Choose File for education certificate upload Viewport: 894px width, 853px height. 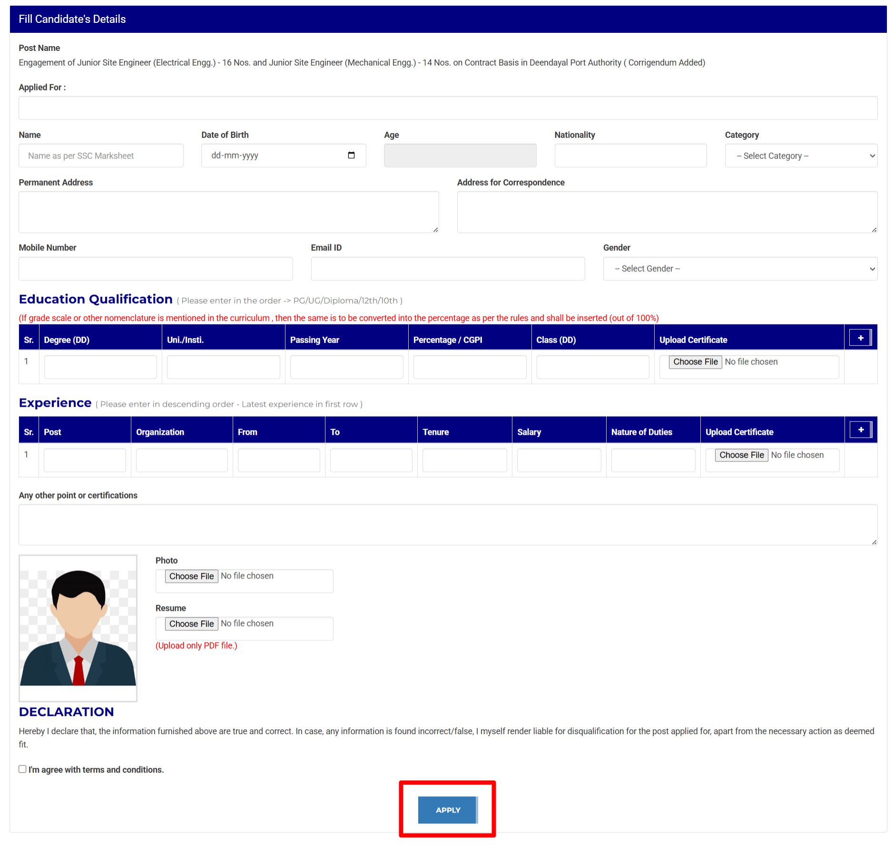pyautogui.click(x=695, y=362)
